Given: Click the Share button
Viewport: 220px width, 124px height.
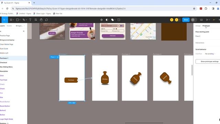Looking at the screenshot, I should tap(186, 20).
